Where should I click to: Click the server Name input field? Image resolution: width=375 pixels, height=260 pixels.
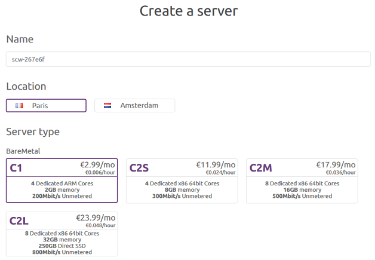188,59
